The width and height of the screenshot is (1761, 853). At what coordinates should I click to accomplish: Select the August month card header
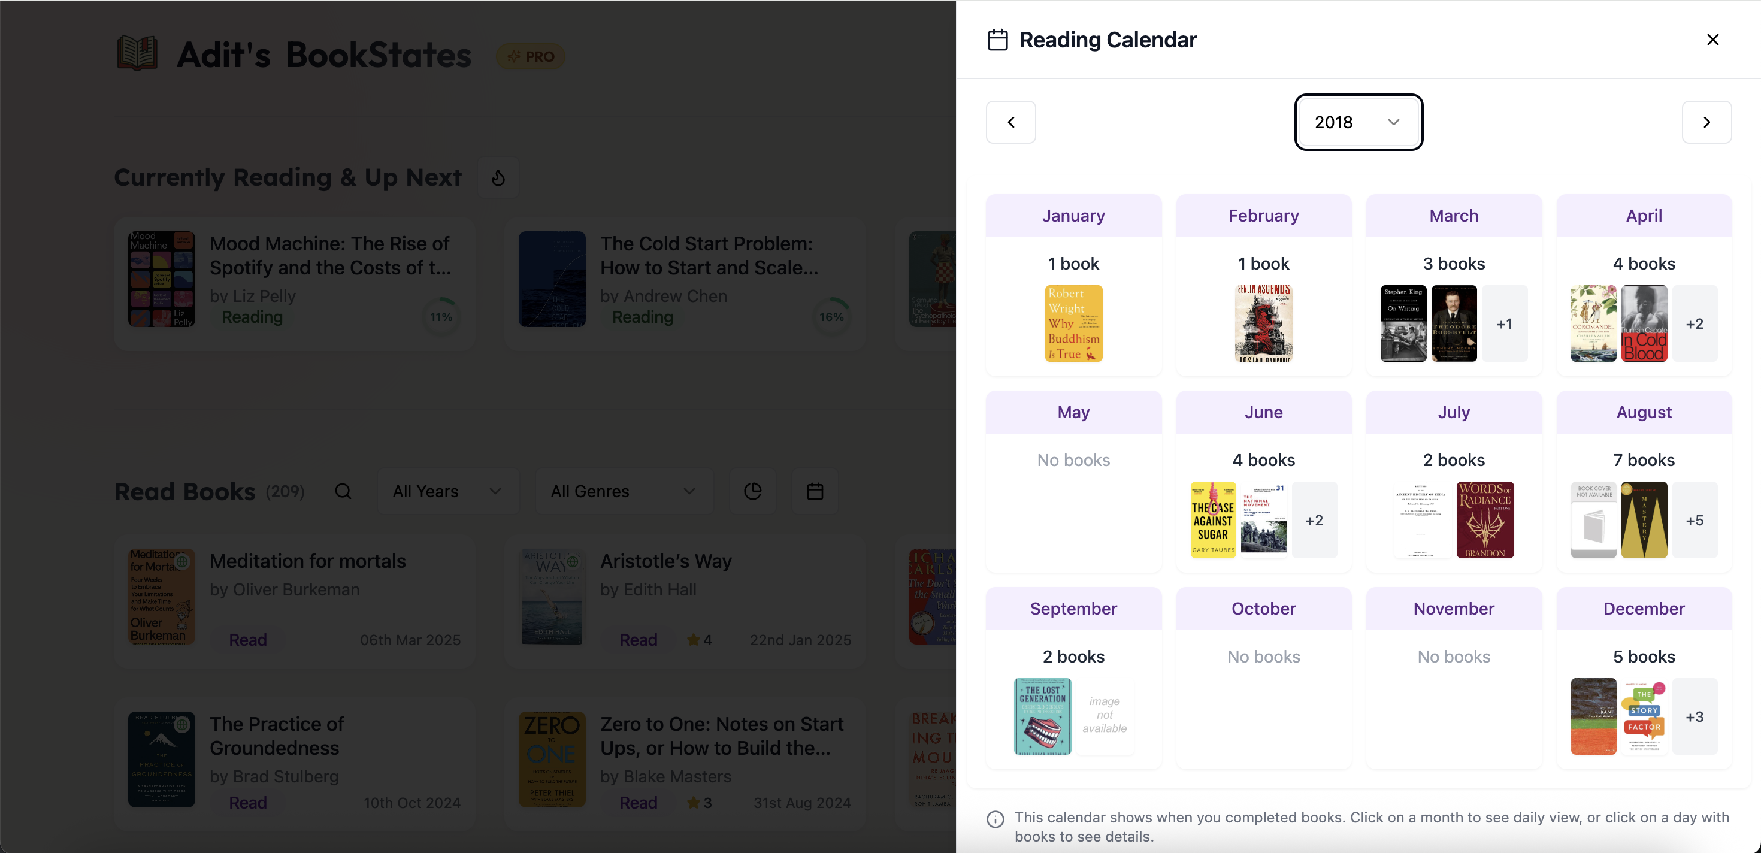[1644, 412]
